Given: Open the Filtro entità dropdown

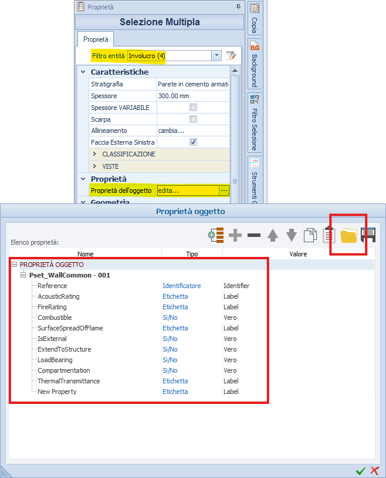Looking at the screenshot, I should point(216,56).
